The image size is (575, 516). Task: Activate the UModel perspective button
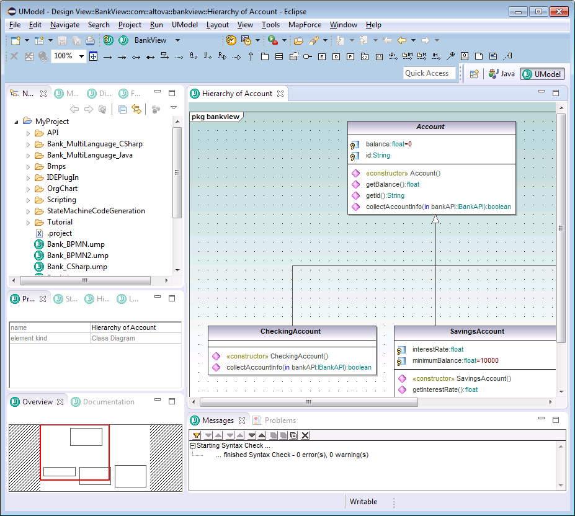(542, 74)
